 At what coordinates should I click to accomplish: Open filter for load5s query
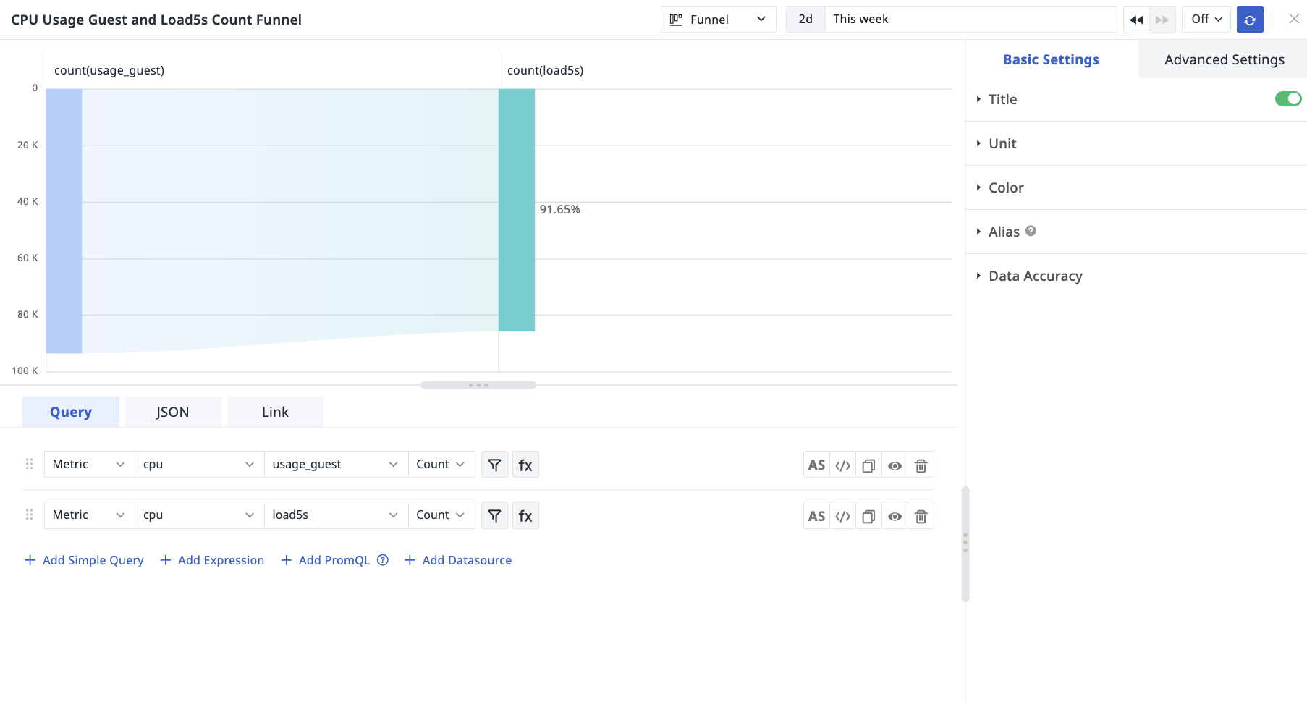[494, 515]
